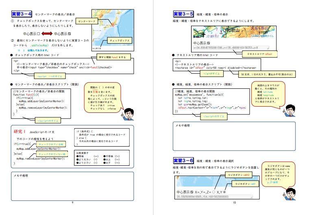Click the text area showing 20.55050889419565
311x215 pixels.
pyautogui.click(x=215, y=197)
